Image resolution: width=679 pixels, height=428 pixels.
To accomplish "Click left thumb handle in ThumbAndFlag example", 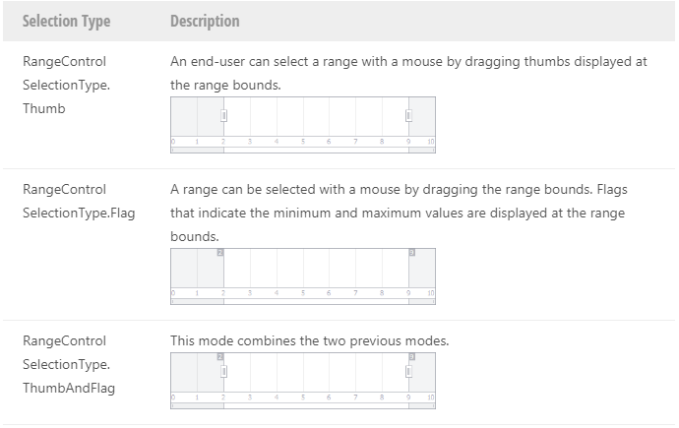I will (224, 371).
